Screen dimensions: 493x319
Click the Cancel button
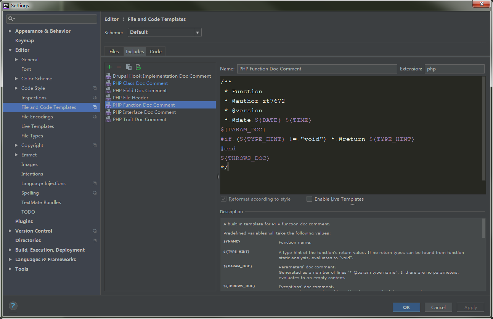[438, 307]
